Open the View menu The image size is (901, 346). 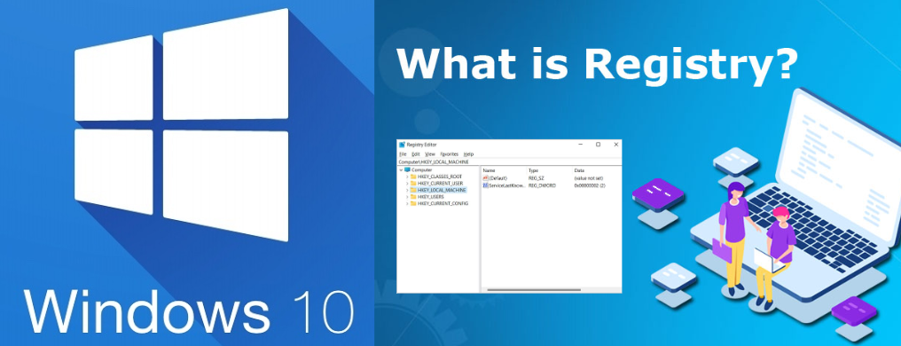click(430, 154)
